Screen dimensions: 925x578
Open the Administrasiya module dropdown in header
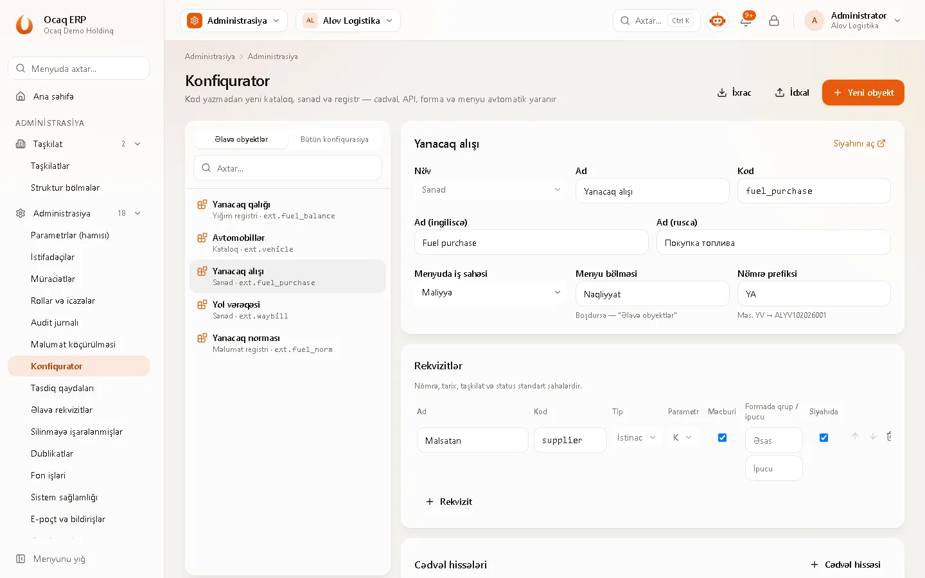tap(234, 21)
